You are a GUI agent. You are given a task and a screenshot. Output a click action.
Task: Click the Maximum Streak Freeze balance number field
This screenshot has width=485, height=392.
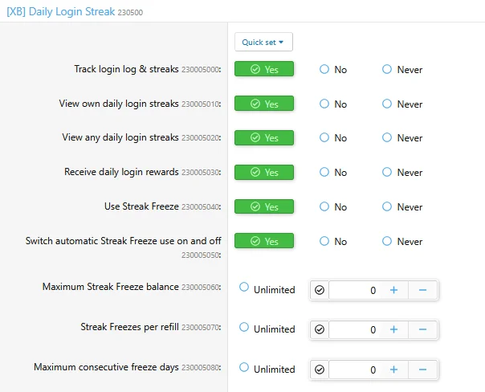click(x=354, y=290)
